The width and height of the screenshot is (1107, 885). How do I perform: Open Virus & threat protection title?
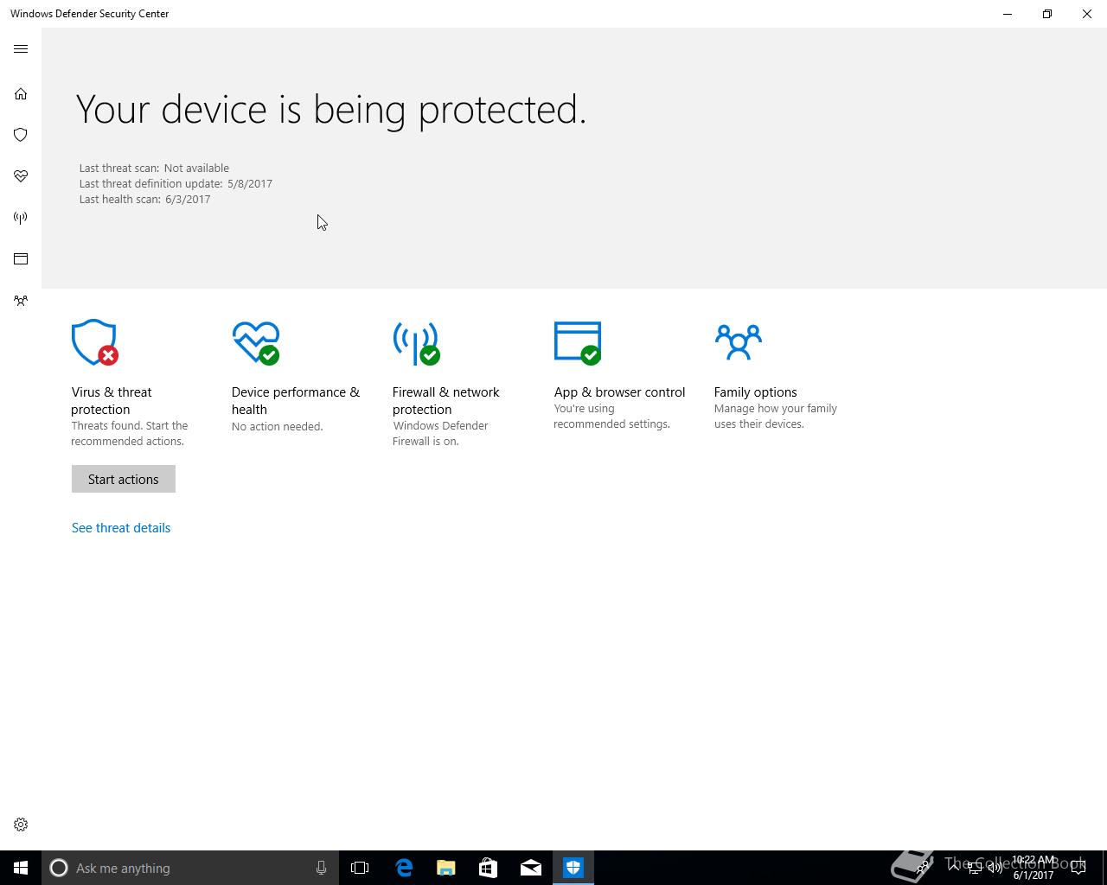pyautogui.click(x=112, y=401)
